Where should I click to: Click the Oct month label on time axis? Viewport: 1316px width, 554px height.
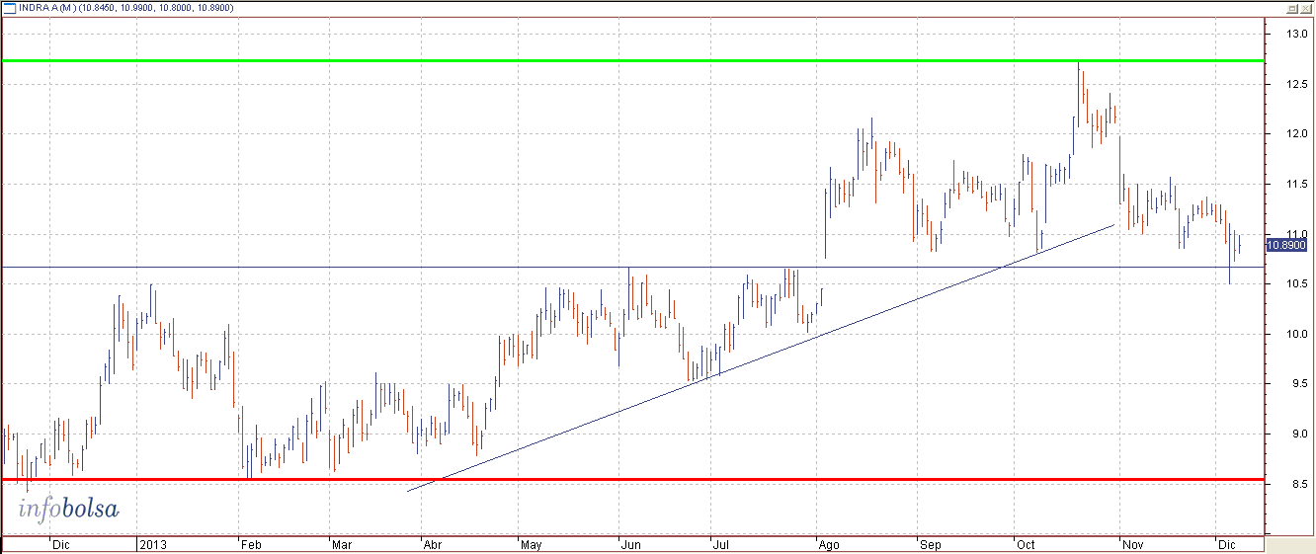(1026, 544)
